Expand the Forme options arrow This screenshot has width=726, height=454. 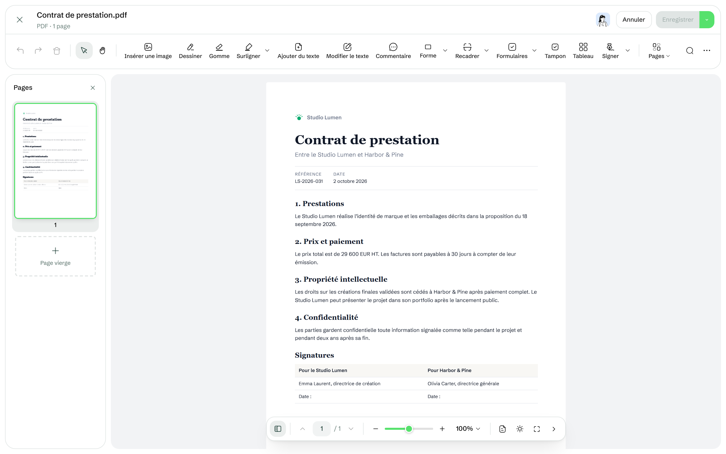(445, 50)
